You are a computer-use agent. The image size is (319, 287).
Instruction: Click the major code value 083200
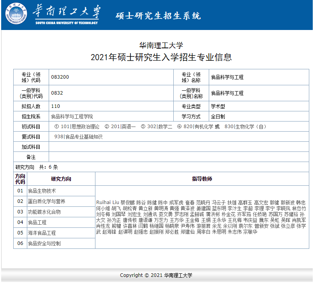pos(60,77)
